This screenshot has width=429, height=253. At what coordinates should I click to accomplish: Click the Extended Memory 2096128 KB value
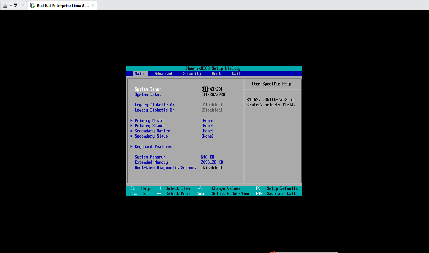tap(212, 162)
